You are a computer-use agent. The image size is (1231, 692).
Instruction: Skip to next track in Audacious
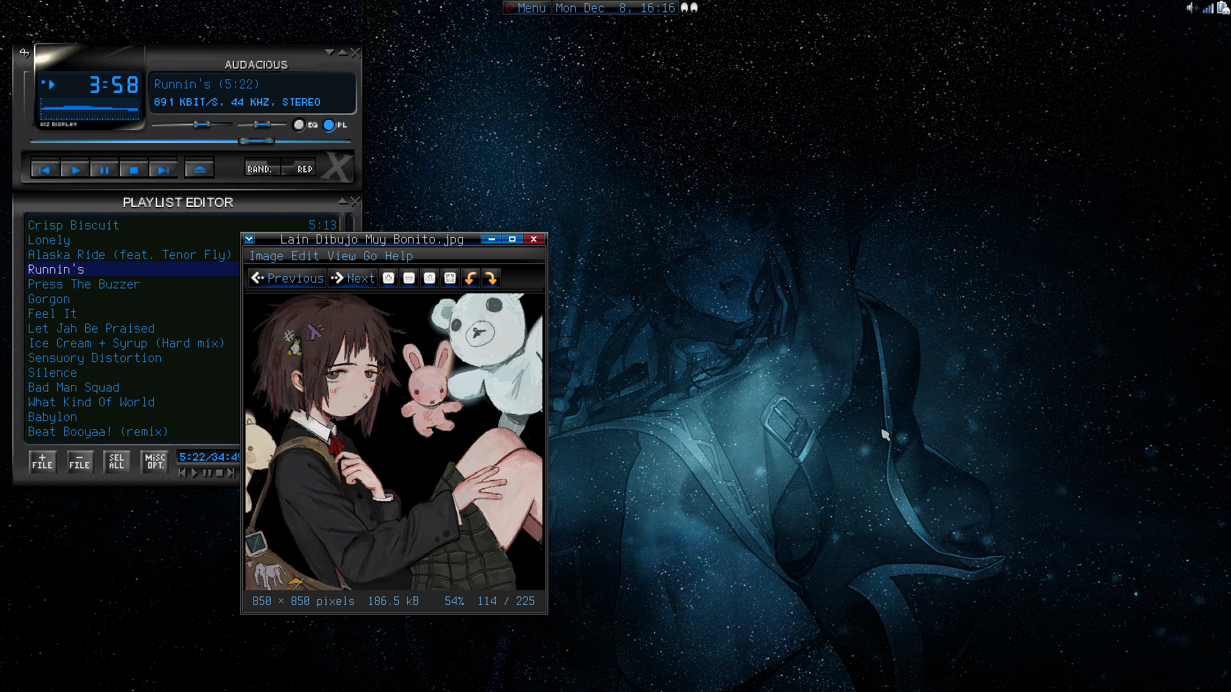[x=163, y=170]
